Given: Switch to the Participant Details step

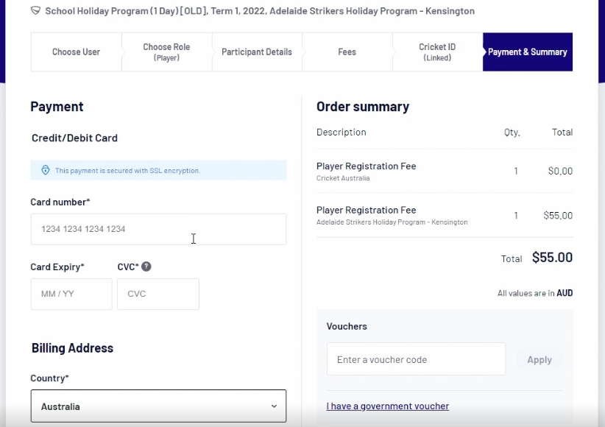Looking at the screenshot, I should [256, 52].
